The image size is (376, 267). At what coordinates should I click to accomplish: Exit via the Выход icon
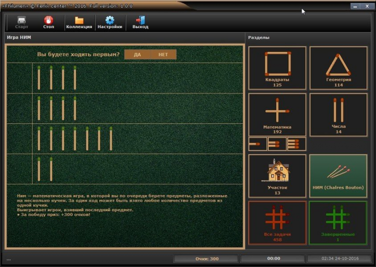pyautogui.click(x=140, y=22)
